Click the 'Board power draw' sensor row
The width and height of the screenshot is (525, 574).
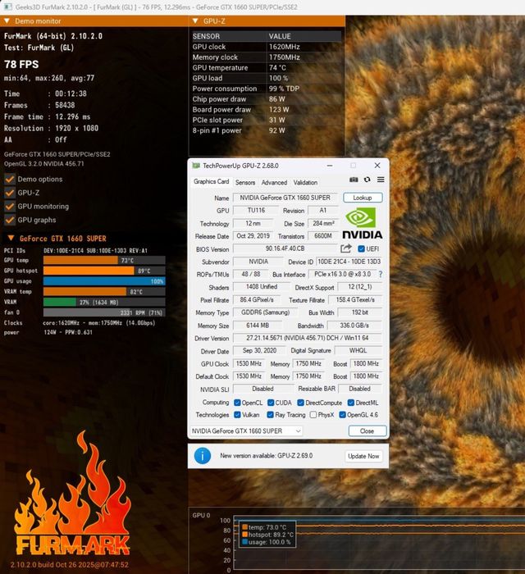coord(267,109)
